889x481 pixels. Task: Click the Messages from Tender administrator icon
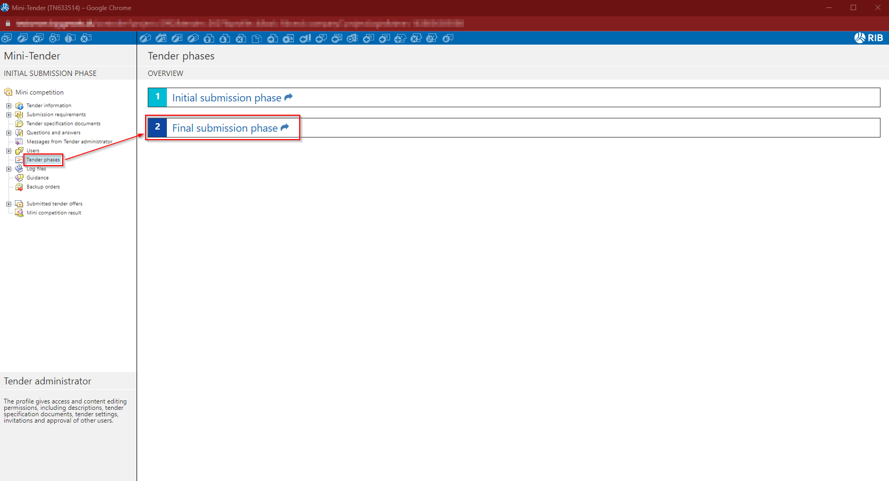pyautogui.click(x=19, y=142)
